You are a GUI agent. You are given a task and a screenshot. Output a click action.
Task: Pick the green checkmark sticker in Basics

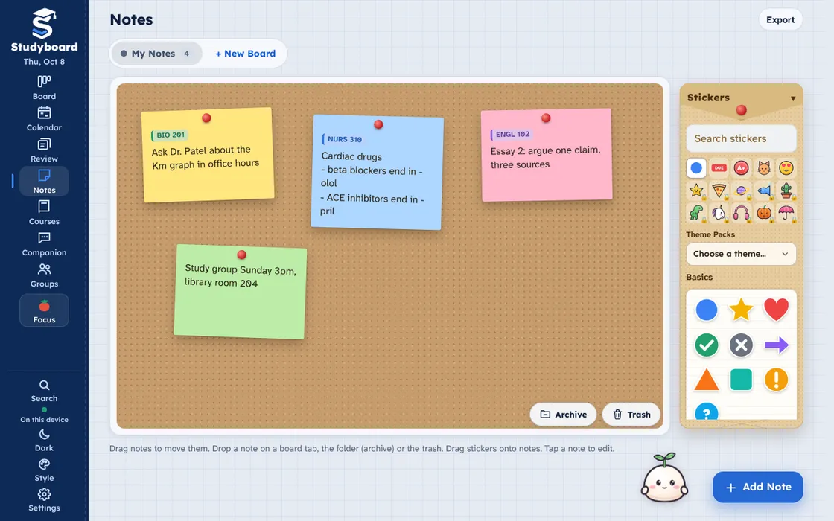[707, 345]
